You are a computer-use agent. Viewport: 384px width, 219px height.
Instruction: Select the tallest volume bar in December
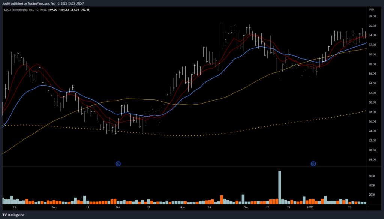279,187
